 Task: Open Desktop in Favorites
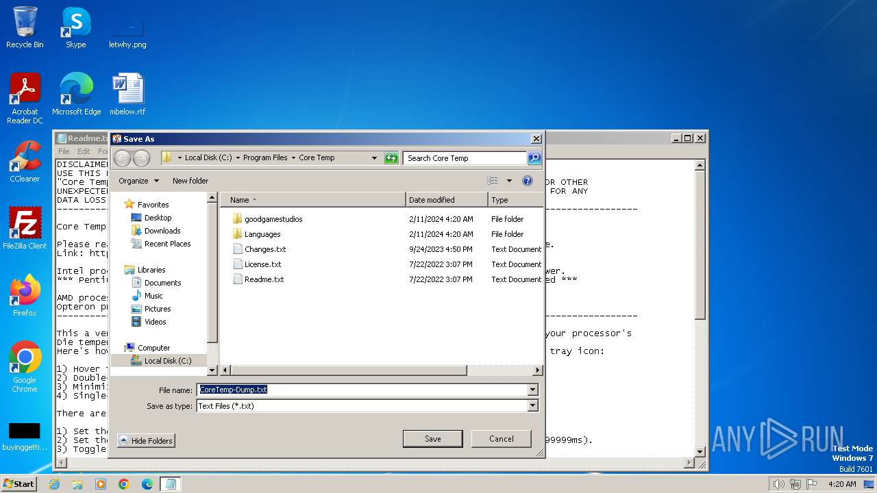(158, 218)
